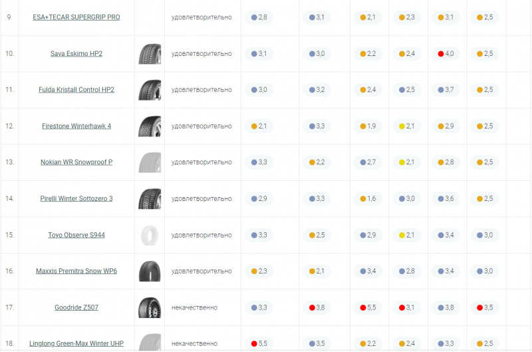
Task: Click the Goodride Z507 tire thumbnail
Action: click(x=150, y=307)
